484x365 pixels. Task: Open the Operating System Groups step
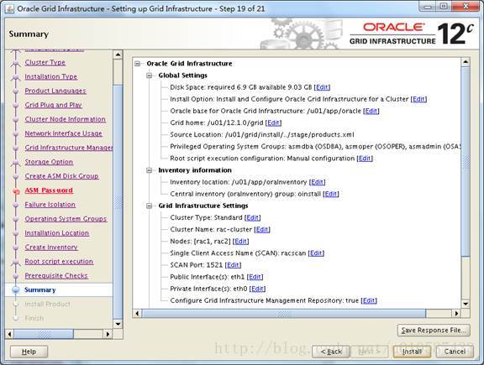point(66,219)
